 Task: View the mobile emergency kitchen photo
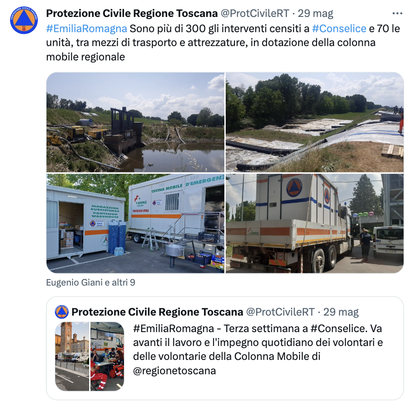(135, 223)
